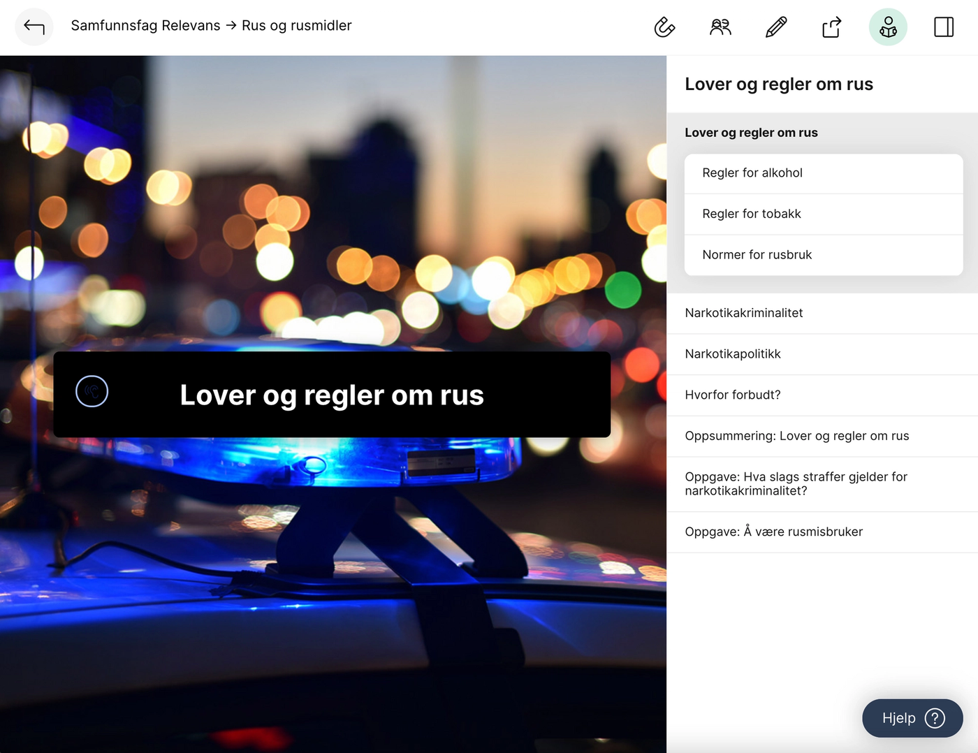Screen dimensions: 978x753
Task: Toggle the side panel layout icon
Action: (x=944, y=27)
